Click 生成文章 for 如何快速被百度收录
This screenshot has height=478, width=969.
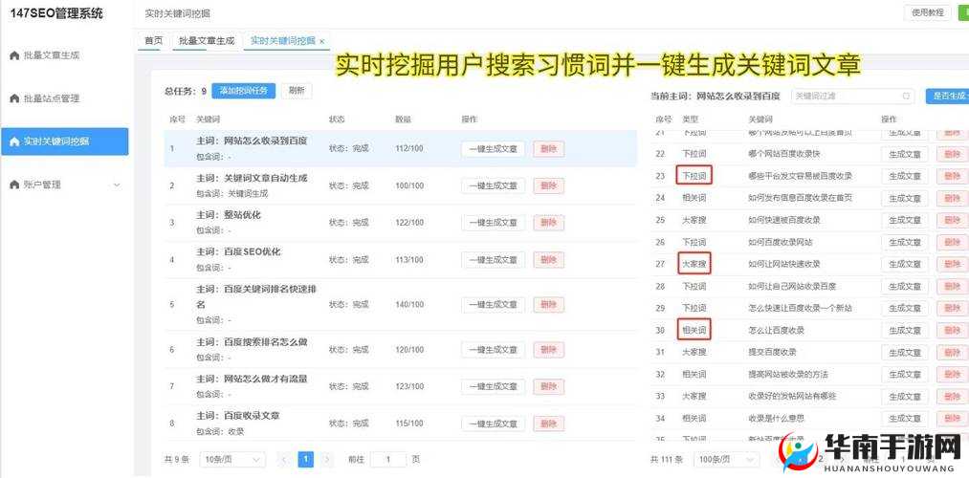click(905, 221)
